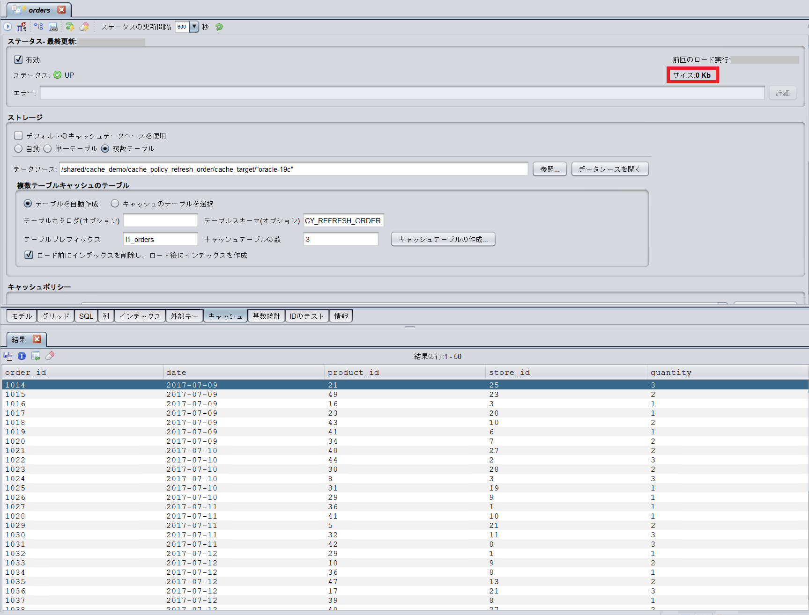Open the status refresh interval dropdown

[x=194, y=27]
